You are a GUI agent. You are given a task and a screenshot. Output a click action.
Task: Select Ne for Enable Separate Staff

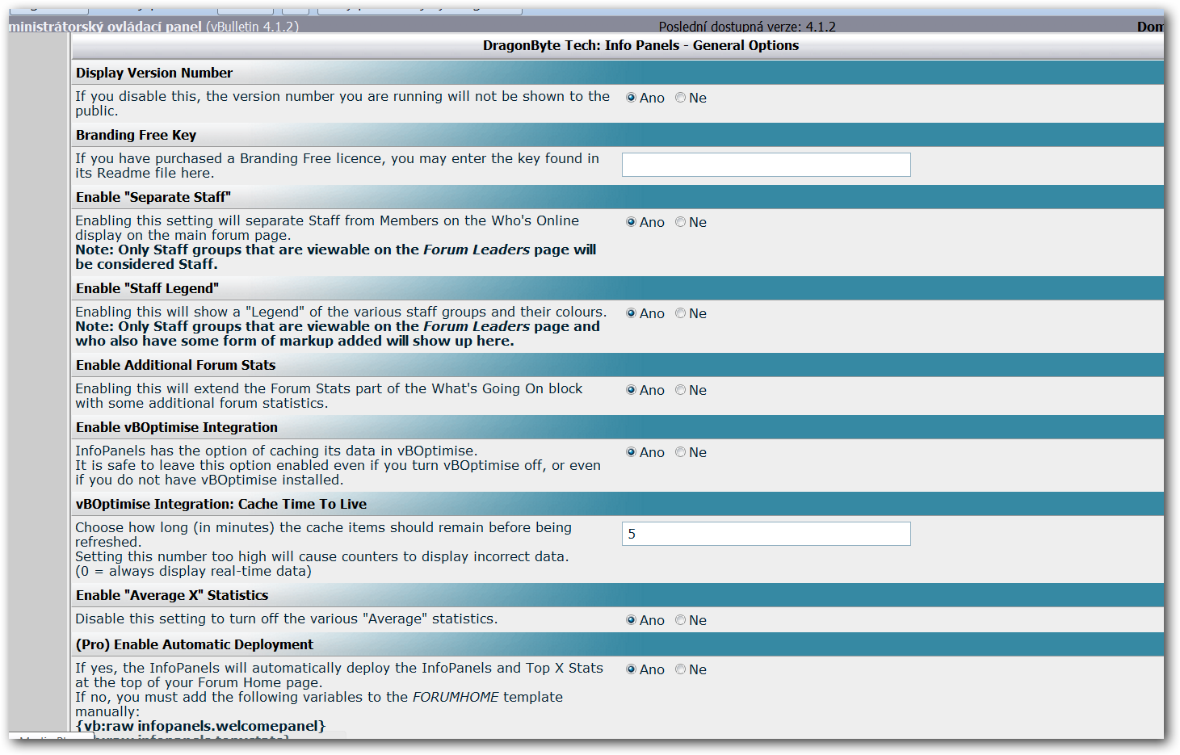pyautogui.click(x=681, y=222)
